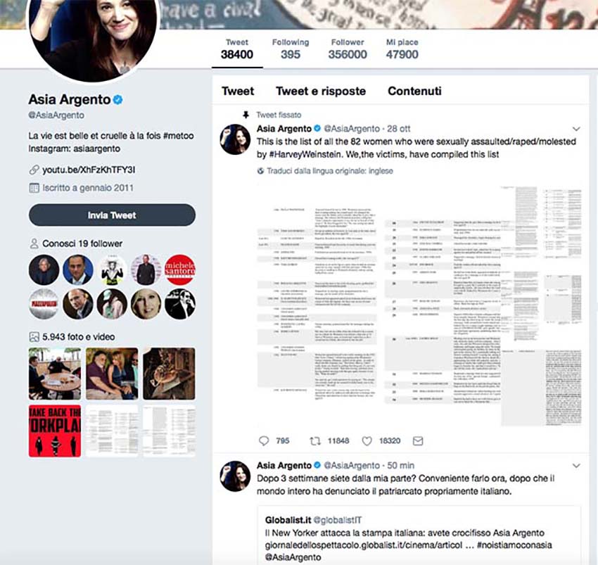Click the Invia Tweet button

click(x=112, y=215)
